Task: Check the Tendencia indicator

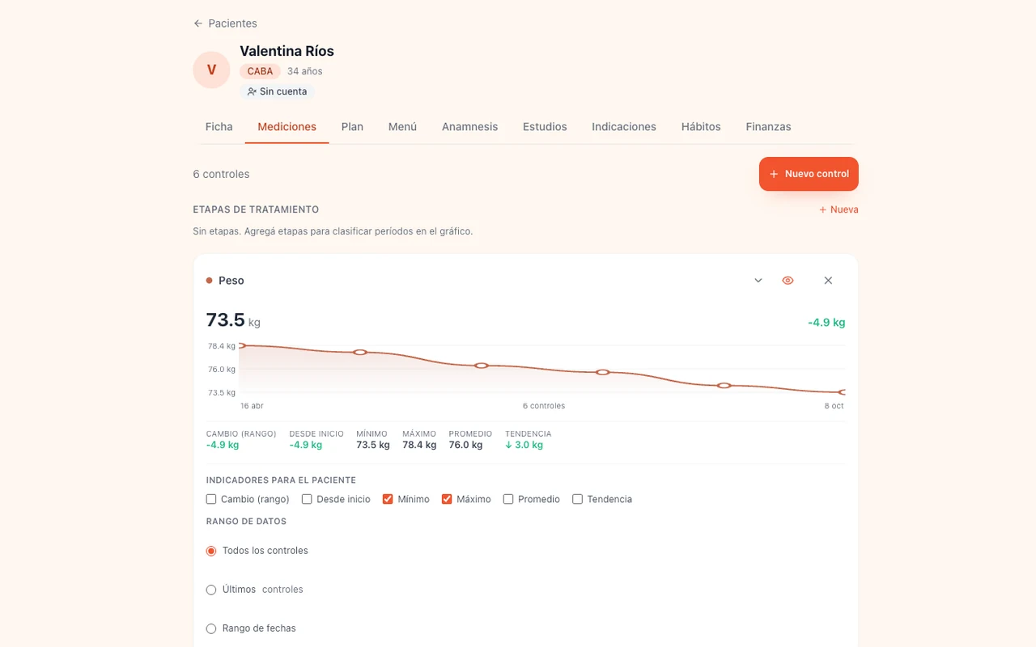Action: coord(577,499)
